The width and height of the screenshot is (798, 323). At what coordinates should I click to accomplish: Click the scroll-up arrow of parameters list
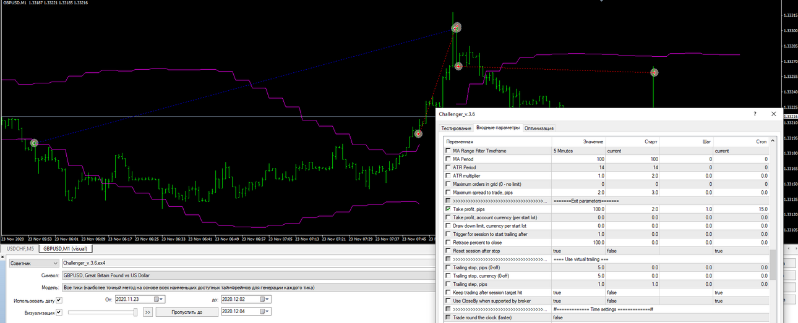click(772, 141)
